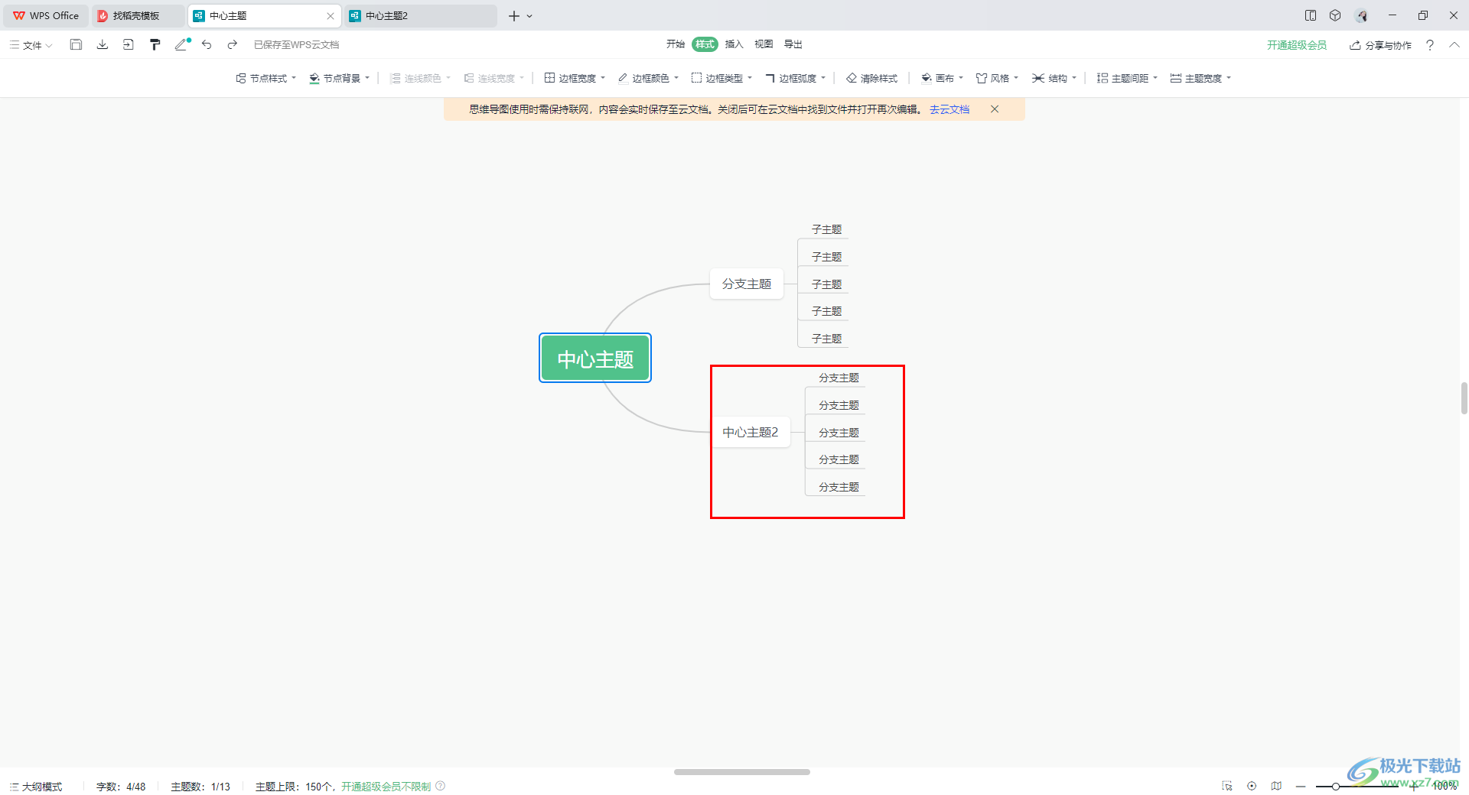Toggle the minimap navigator icon in status bar
Viewport: 1469px width, 795px height.
tap(1276, 786)
